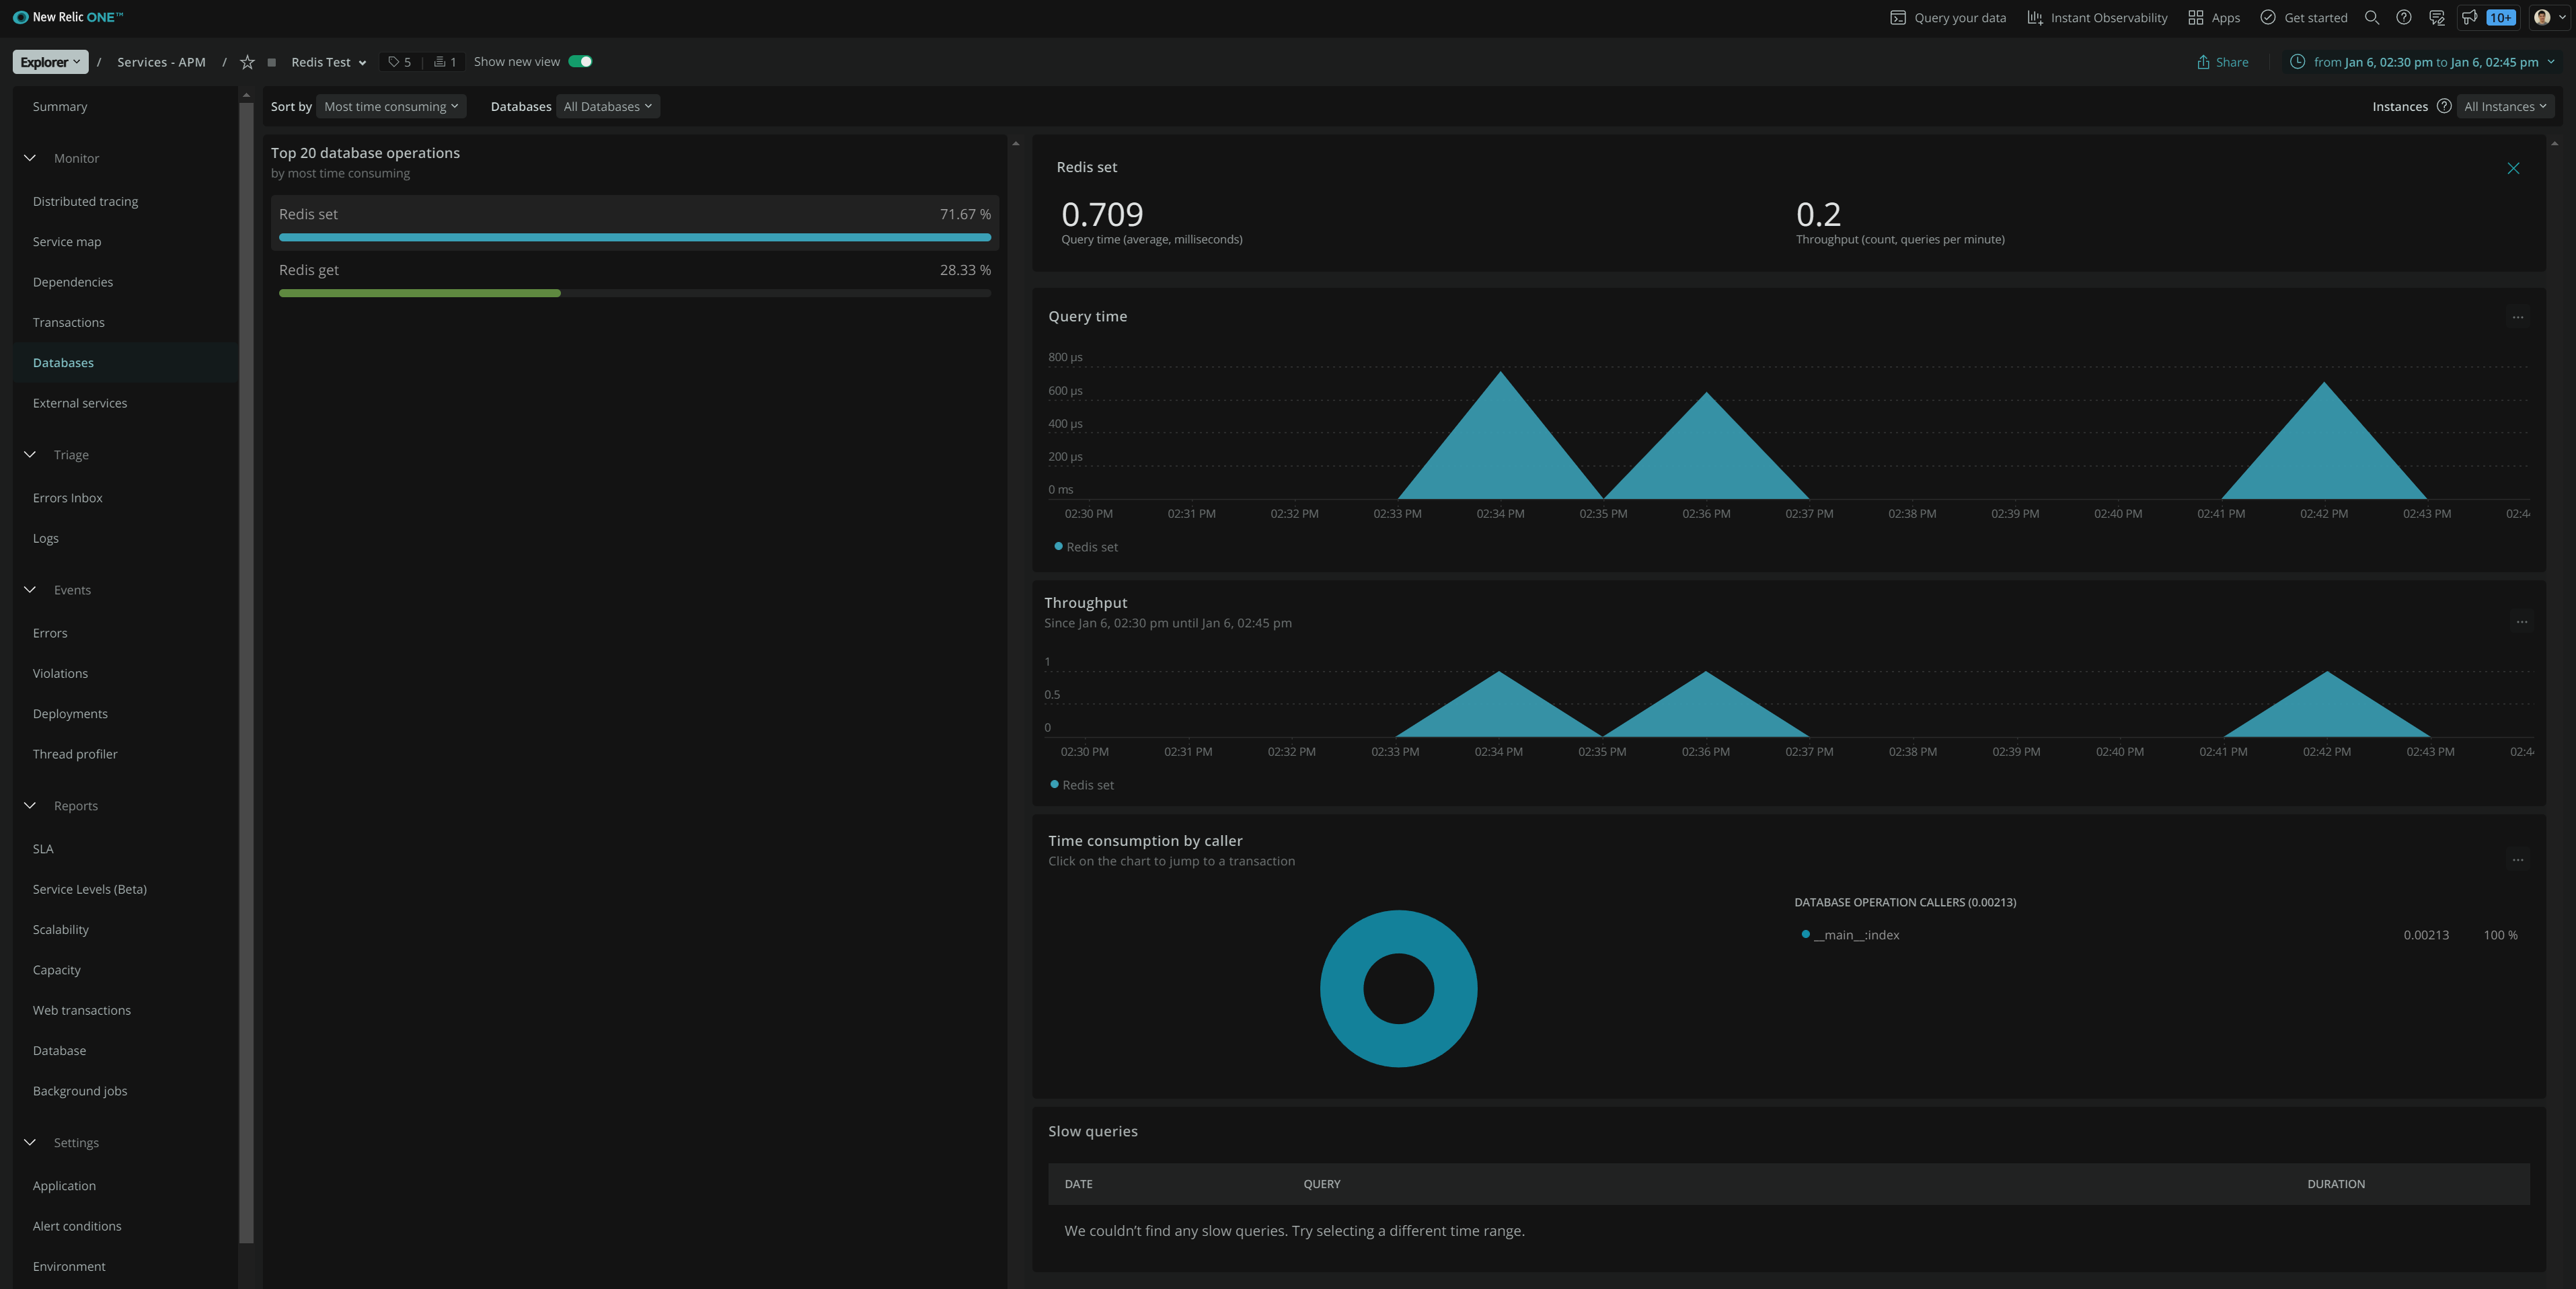The image size is (2576, 1289).
Task: Open Query time chart options ellipsis
Action: [2517, 317]
